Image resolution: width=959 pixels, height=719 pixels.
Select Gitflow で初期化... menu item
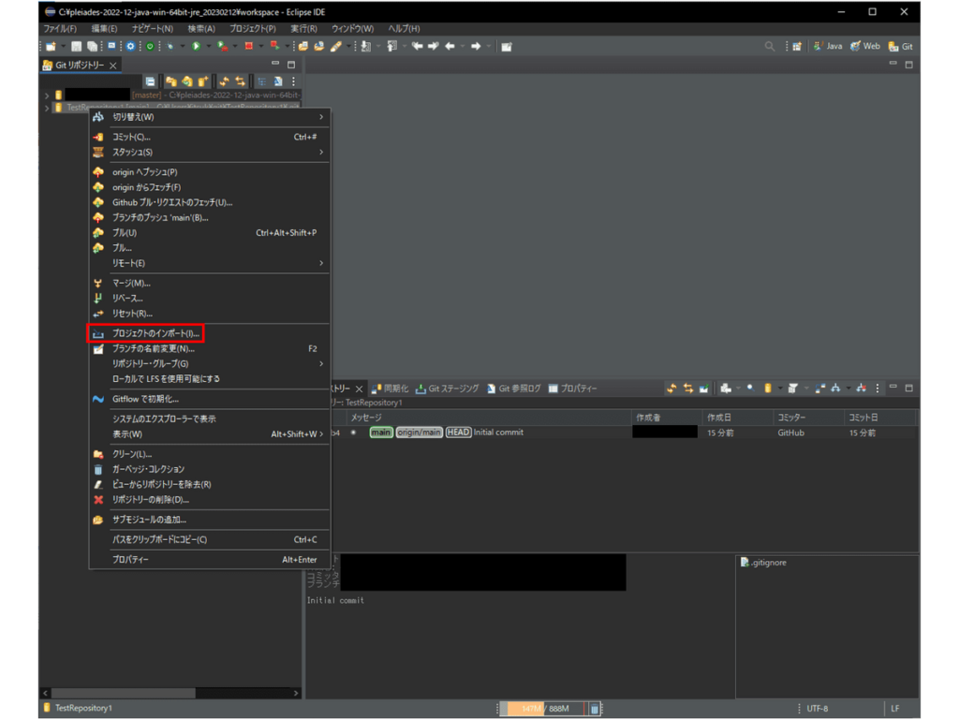click(209, 399)
